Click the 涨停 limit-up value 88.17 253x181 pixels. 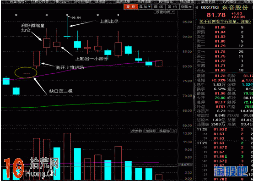click(220, 102)
